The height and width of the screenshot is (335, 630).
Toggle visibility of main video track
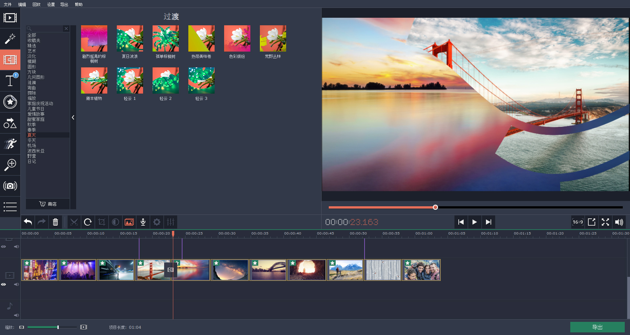point(4,284)
